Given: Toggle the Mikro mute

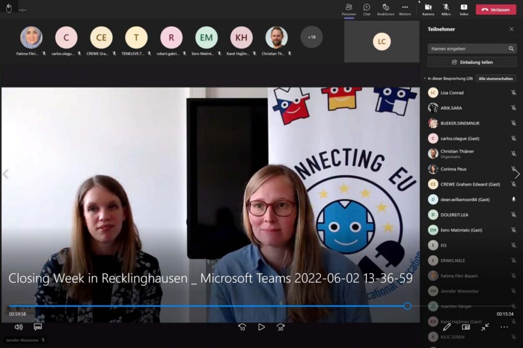Looking at the screenshot, I should coord(446,9).
